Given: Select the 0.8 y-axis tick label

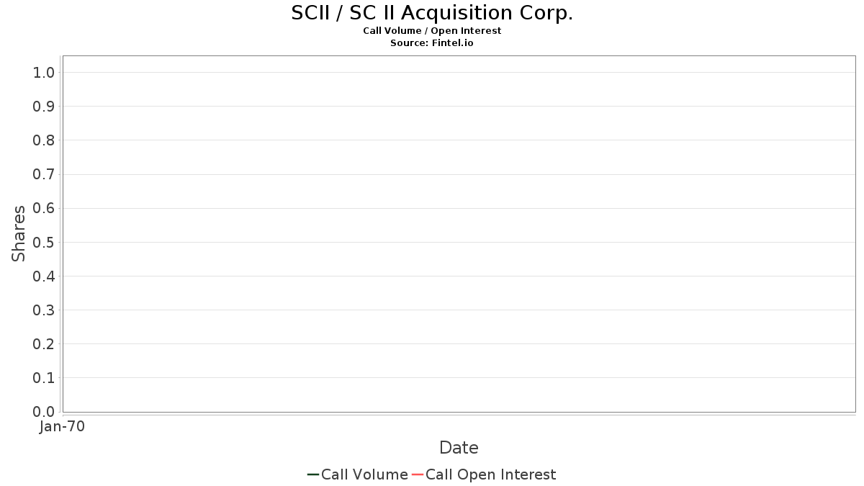Looking at the screenshot, I should pos(44,140).
